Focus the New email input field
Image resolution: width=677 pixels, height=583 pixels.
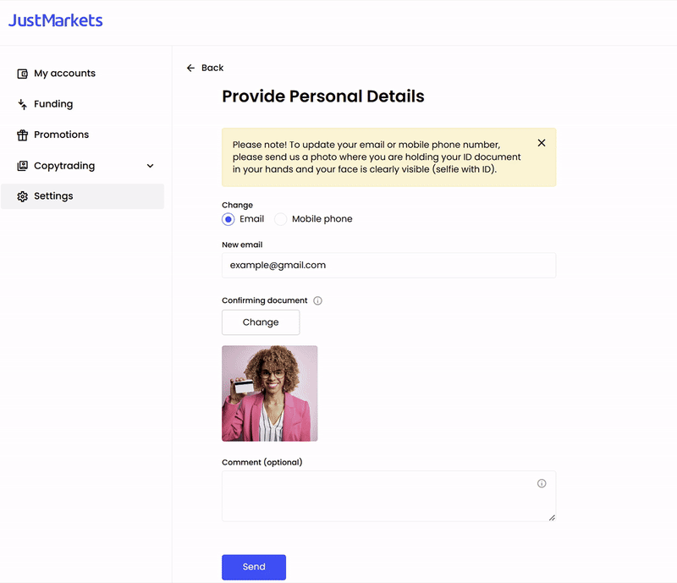(389, 265)
